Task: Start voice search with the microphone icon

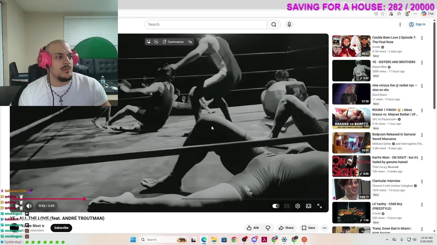Action: 289,24
